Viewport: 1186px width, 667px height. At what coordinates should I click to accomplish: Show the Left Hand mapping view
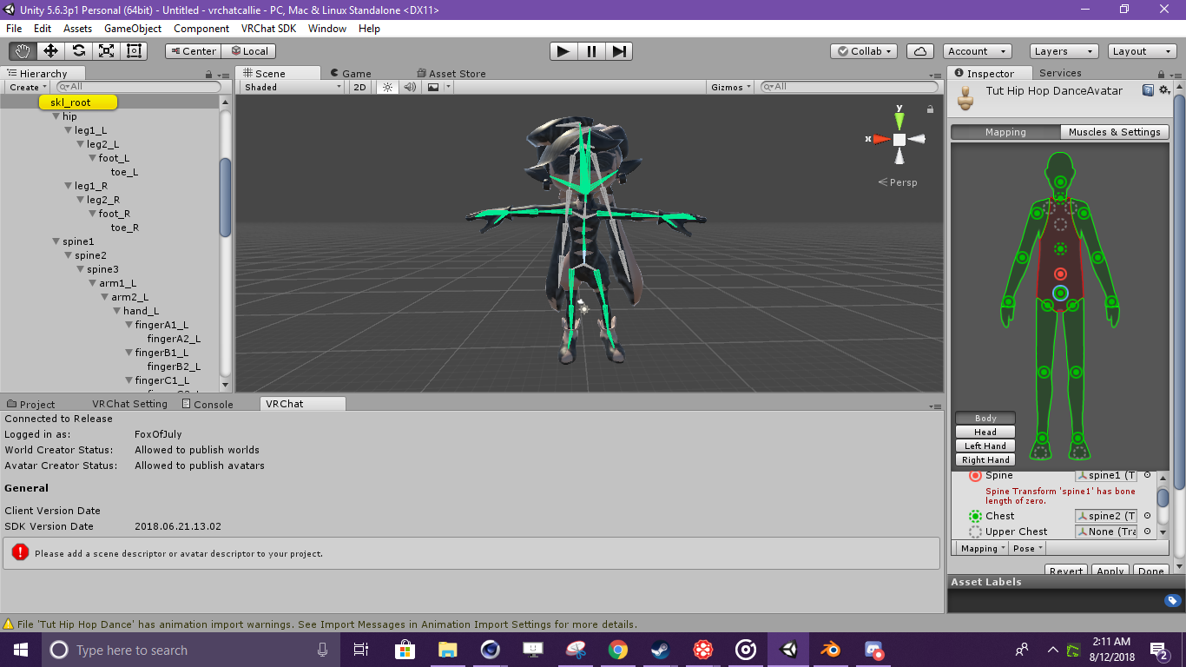pos(985,446)
